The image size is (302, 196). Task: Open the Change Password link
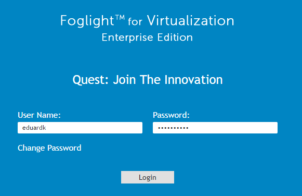coord(49,148)
